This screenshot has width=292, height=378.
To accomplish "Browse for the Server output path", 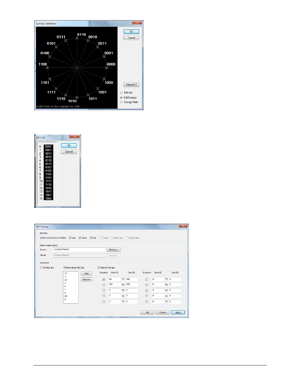I will [114, 250].
